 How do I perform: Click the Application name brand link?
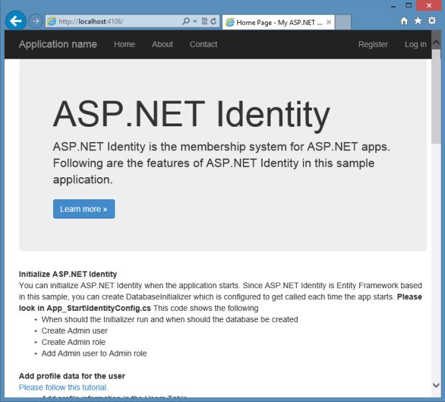click(58, 44)
